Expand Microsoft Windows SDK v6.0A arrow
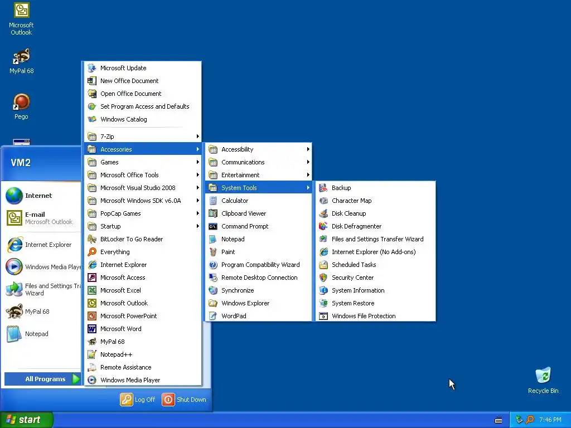The image size is (571, 428). (x=198, y=201)
